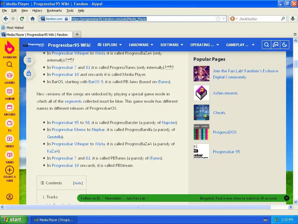Open the Windows Start button
Viewport: 298px width, 224px height.
click(x=13, y=220)
